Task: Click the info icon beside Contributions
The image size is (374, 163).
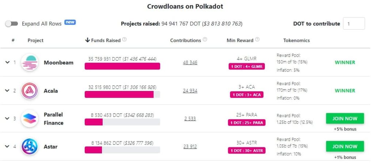Action: (205, 40)
